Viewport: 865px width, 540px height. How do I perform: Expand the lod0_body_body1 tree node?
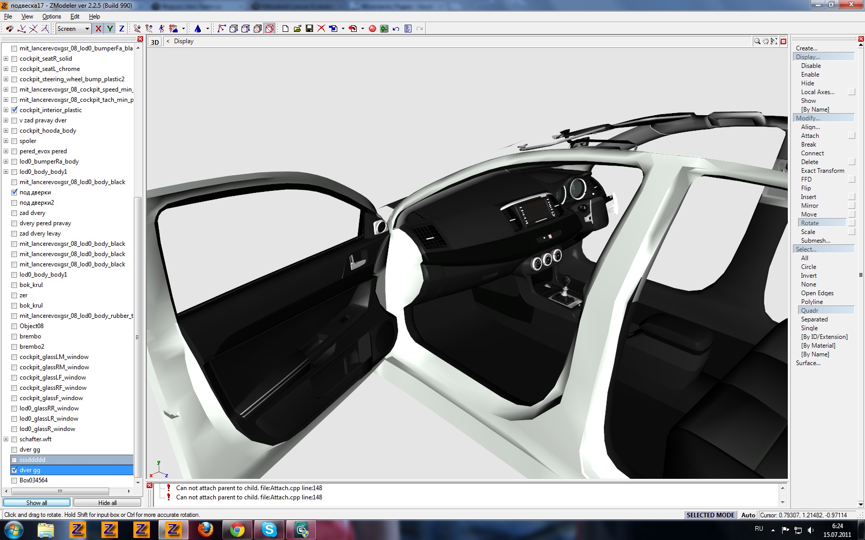(6, 172)
